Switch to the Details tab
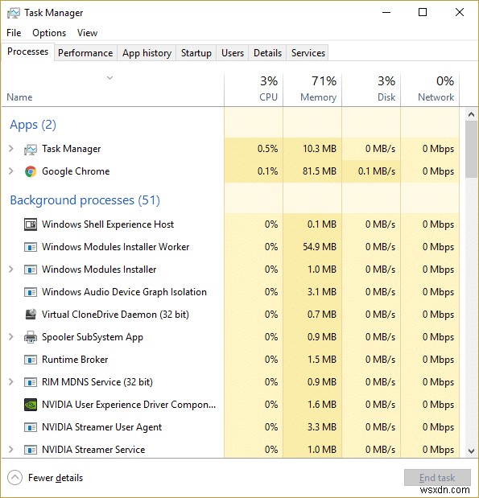Screen dimensions: 479x498 [267, 53]
